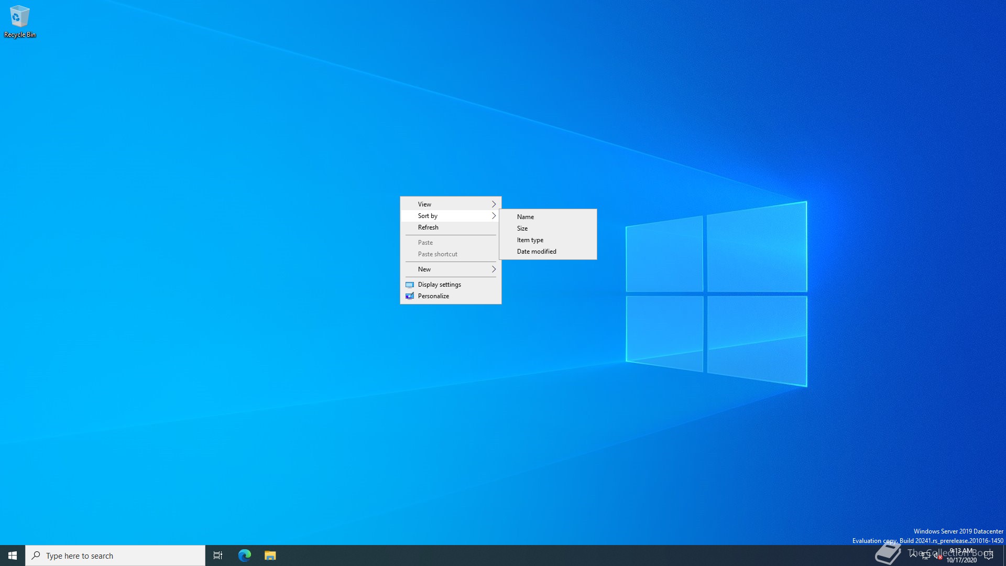Open the Action Center notifications icon
This screenshot has height=566, width=1006.
tap(989, 556)
